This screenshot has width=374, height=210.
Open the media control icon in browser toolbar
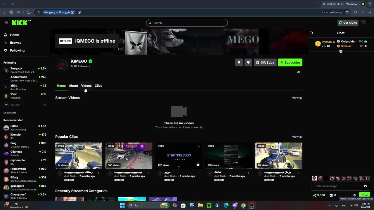point(18,12)
